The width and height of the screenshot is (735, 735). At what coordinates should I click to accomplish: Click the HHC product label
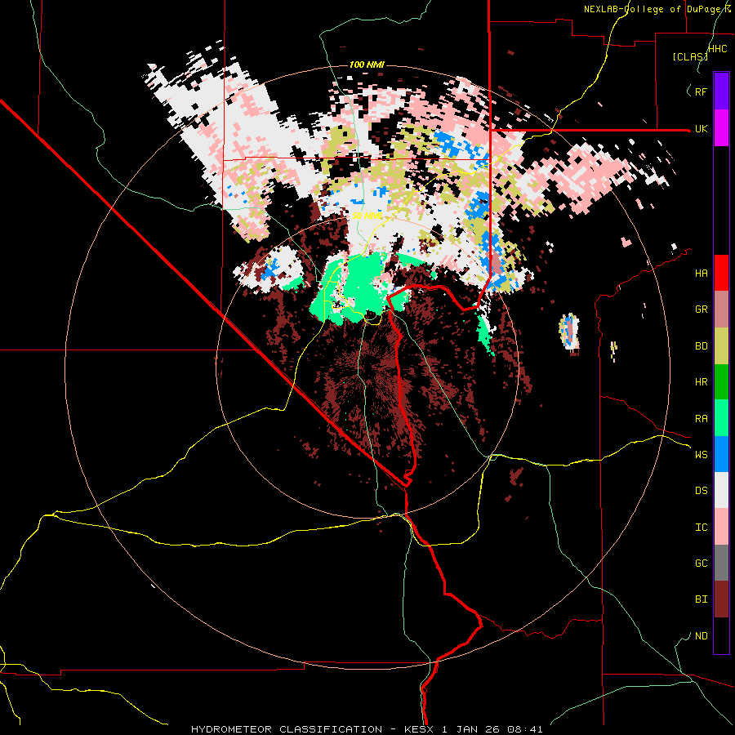tap(717, 49)
